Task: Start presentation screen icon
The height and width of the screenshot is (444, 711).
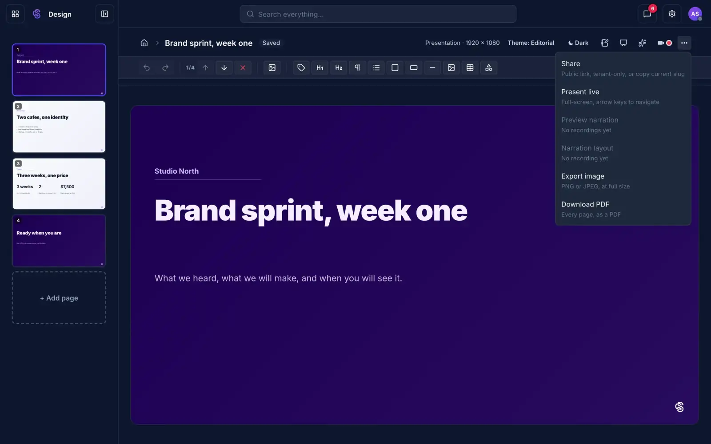Action: click(623, 43)
